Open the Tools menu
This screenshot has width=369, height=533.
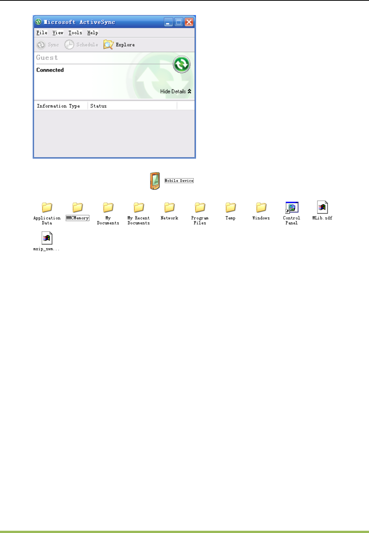click(x=75, y=33)
